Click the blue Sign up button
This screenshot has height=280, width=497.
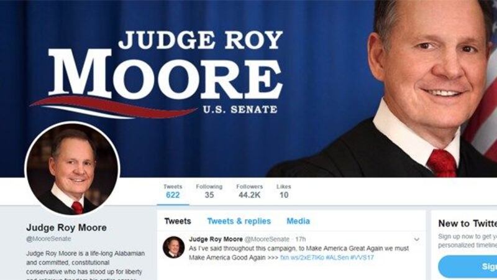468,266
